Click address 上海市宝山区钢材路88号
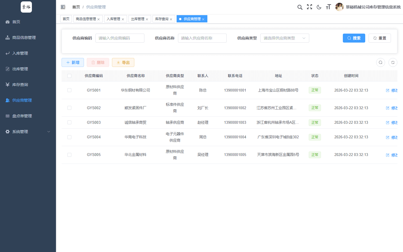 click(278, 90)
